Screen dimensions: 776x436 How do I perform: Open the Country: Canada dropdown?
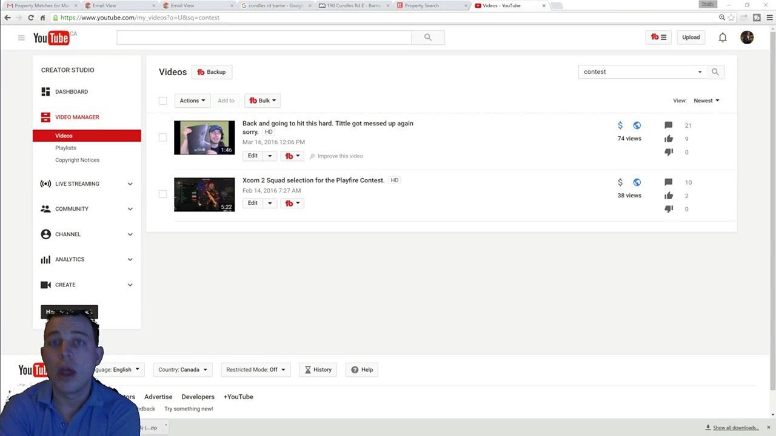pos(183,369)
